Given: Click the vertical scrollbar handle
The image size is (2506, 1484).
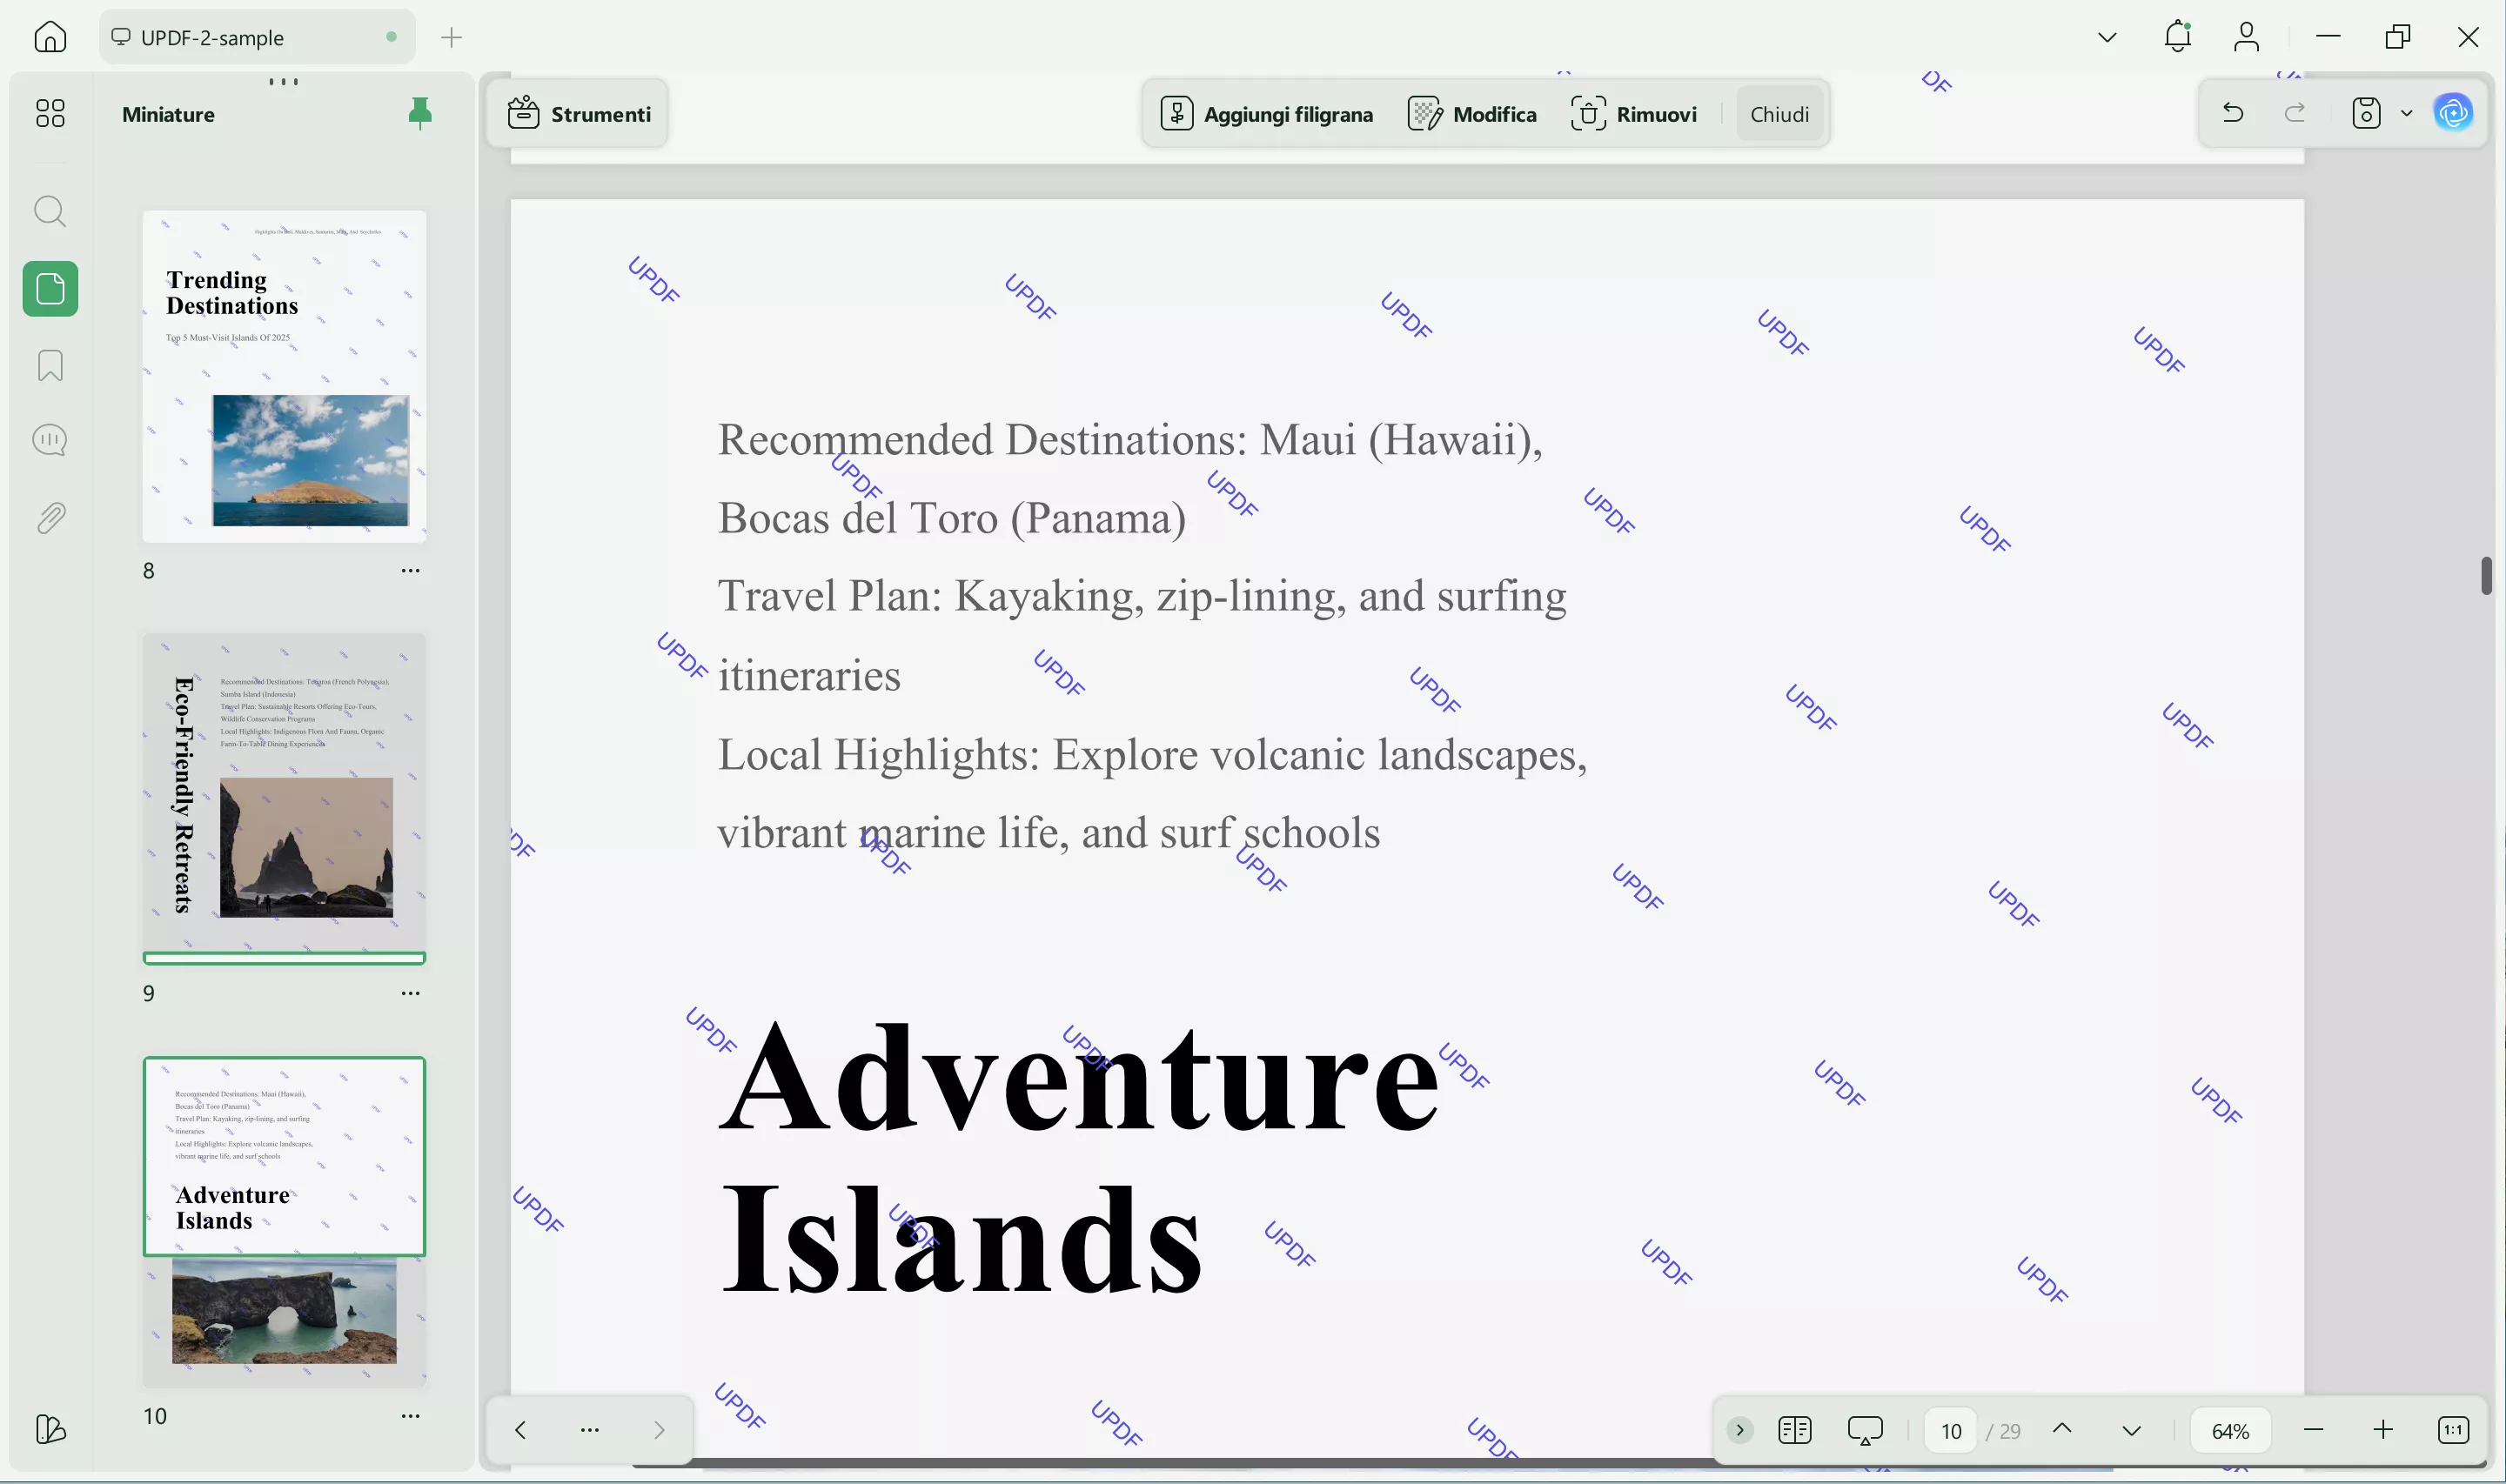Looking at the screenshot, I should click(2485, 575).
